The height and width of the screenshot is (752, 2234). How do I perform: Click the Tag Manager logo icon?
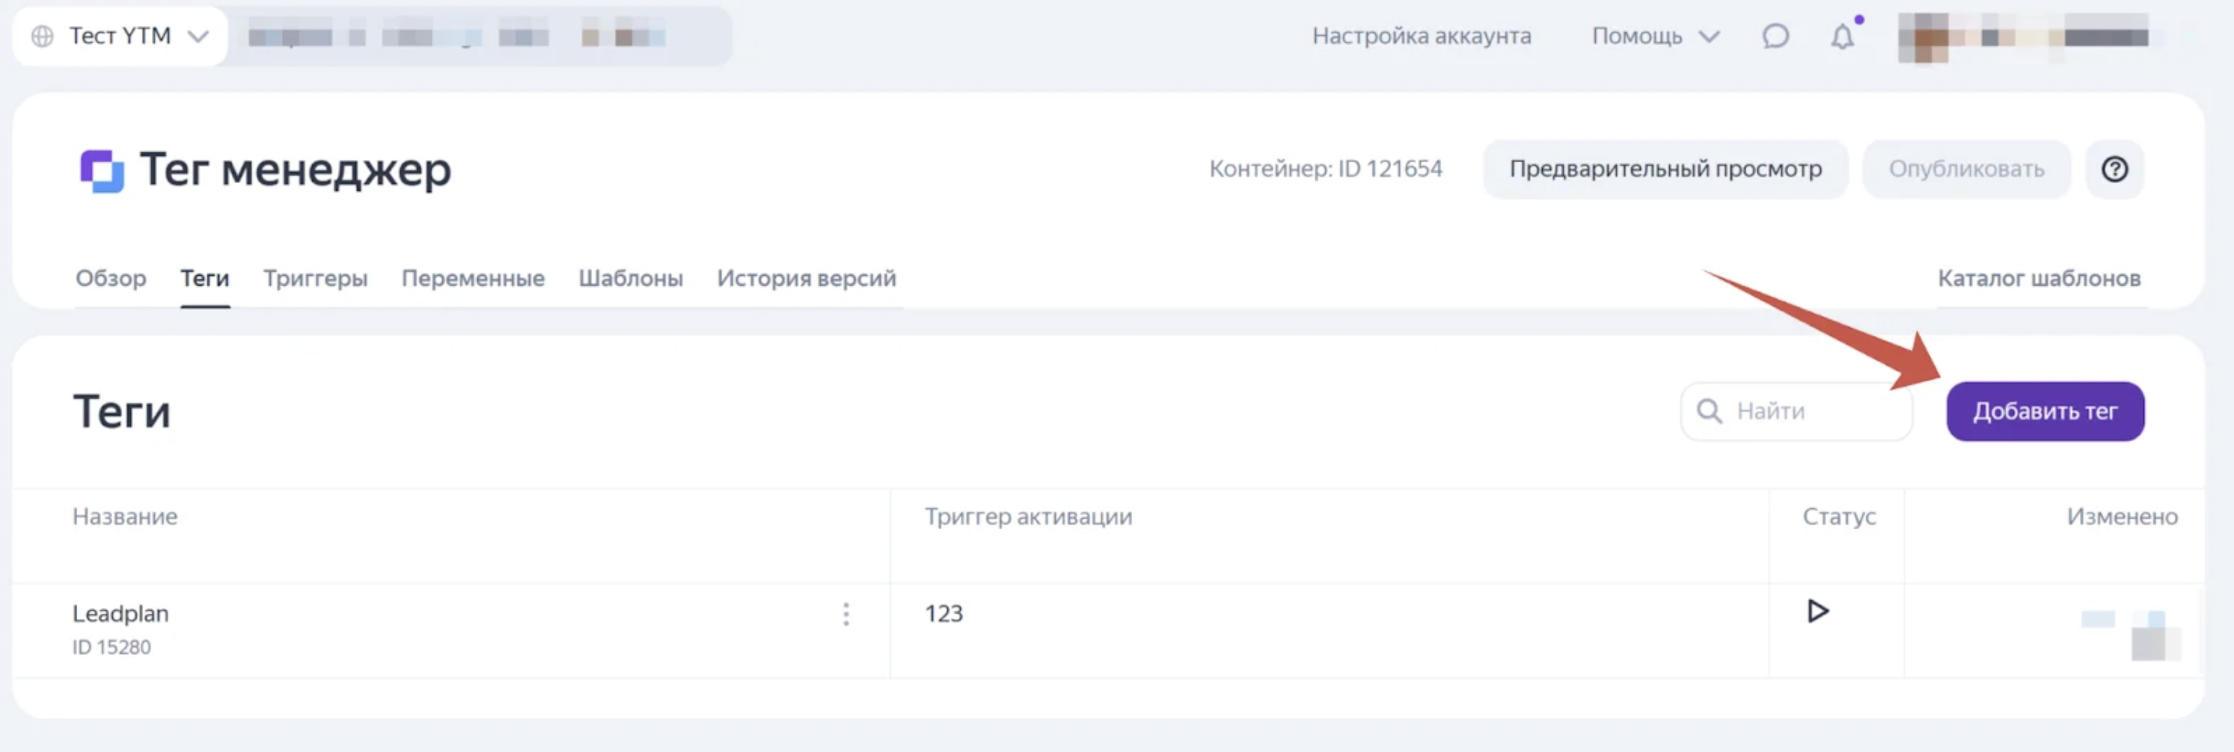[102, 170]
